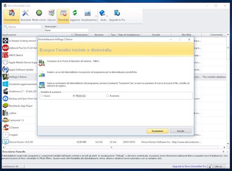Select A Sharper Scaling app icon
Screen dimensions: 232x171
[x=5, y=41]
